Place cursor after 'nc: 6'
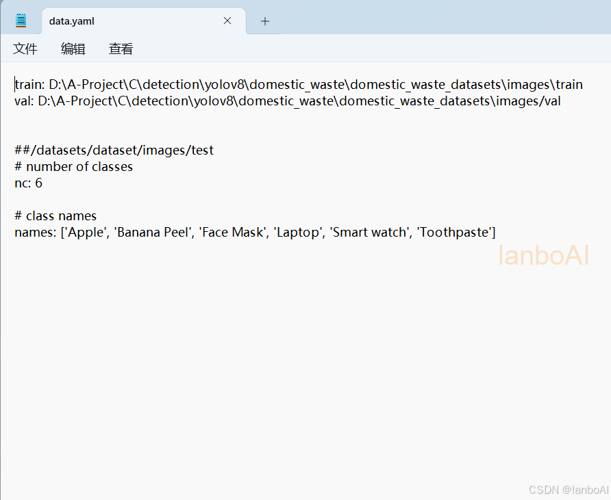This screenshot has height=500, width=611. [42, 183]
